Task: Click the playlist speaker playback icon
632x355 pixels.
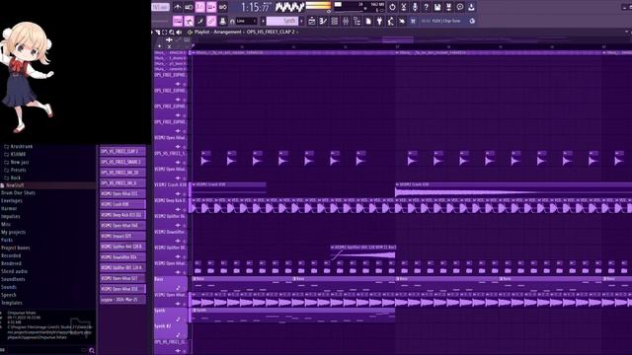Action: [179, 33]
